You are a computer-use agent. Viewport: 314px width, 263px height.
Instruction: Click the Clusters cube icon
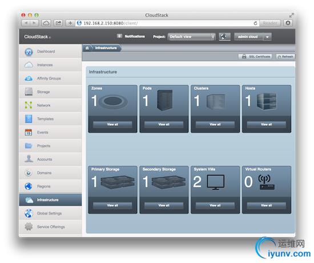[216, 102]
